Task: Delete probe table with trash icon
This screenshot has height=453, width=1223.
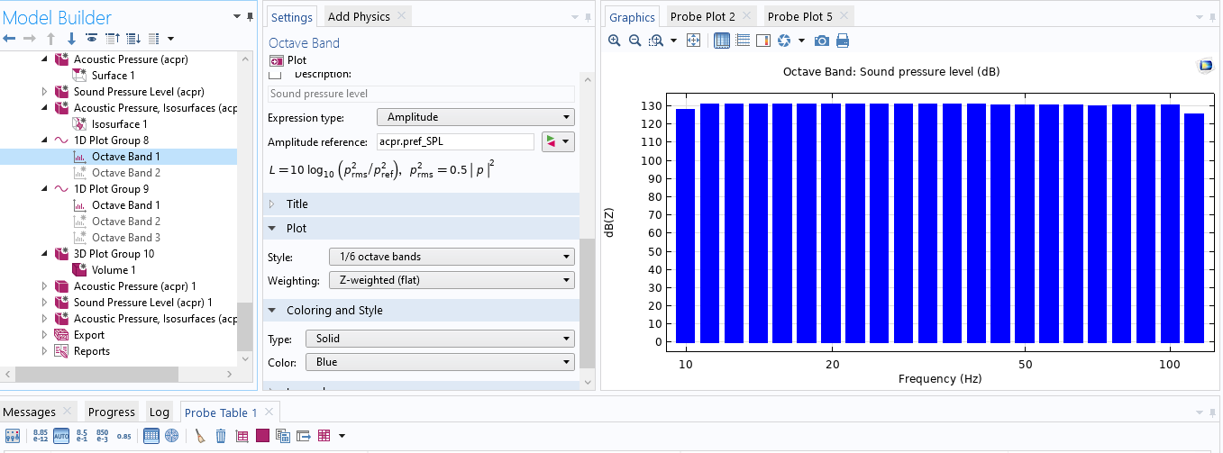Action: (x=221, y=436)
